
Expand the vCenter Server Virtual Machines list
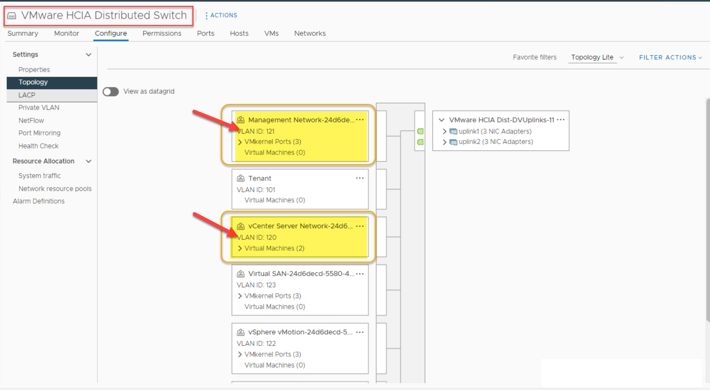pyautogui.click(x=240, y=248)
